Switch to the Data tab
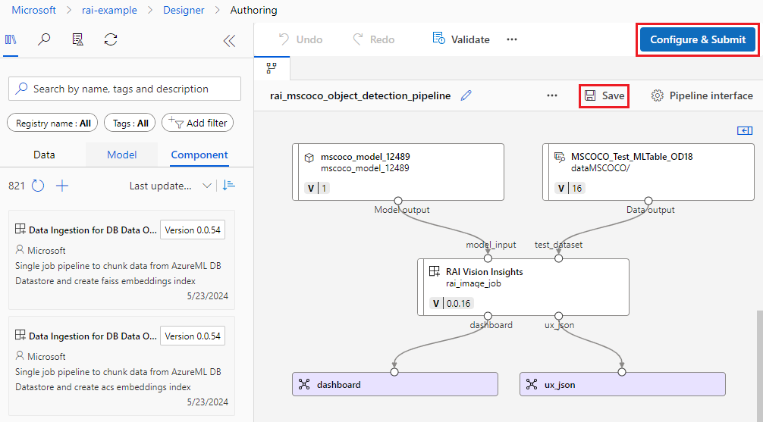The height and width of the screenshot is (422, 763). click(x=44, y=155)
